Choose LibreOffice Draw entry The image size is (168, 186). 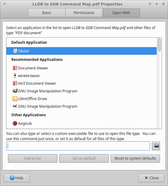point(82,99)
